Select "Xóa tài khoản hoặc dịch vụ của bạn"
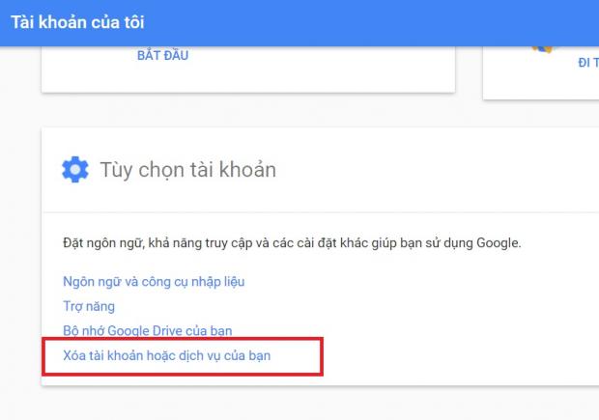599x420 pixels. click(x=167, y=355)
